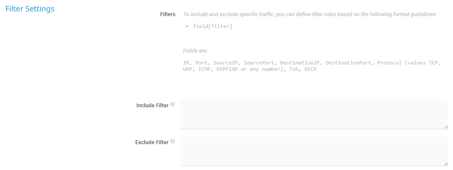The image size is (453, 170).
Task: Click the OSPFIGP protocol value
Action: [227, 69]
